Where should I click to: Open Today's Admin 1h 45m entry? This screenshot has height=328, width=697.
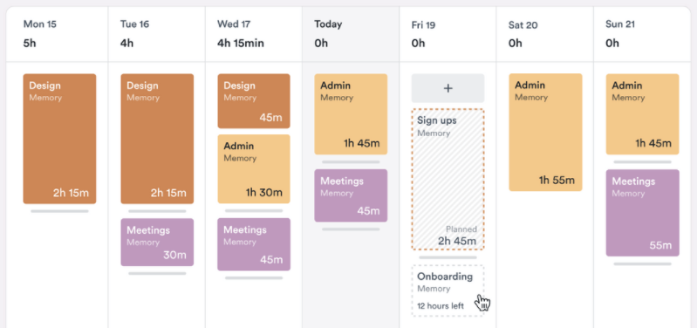pyautogui.click(x=351, y=114)
